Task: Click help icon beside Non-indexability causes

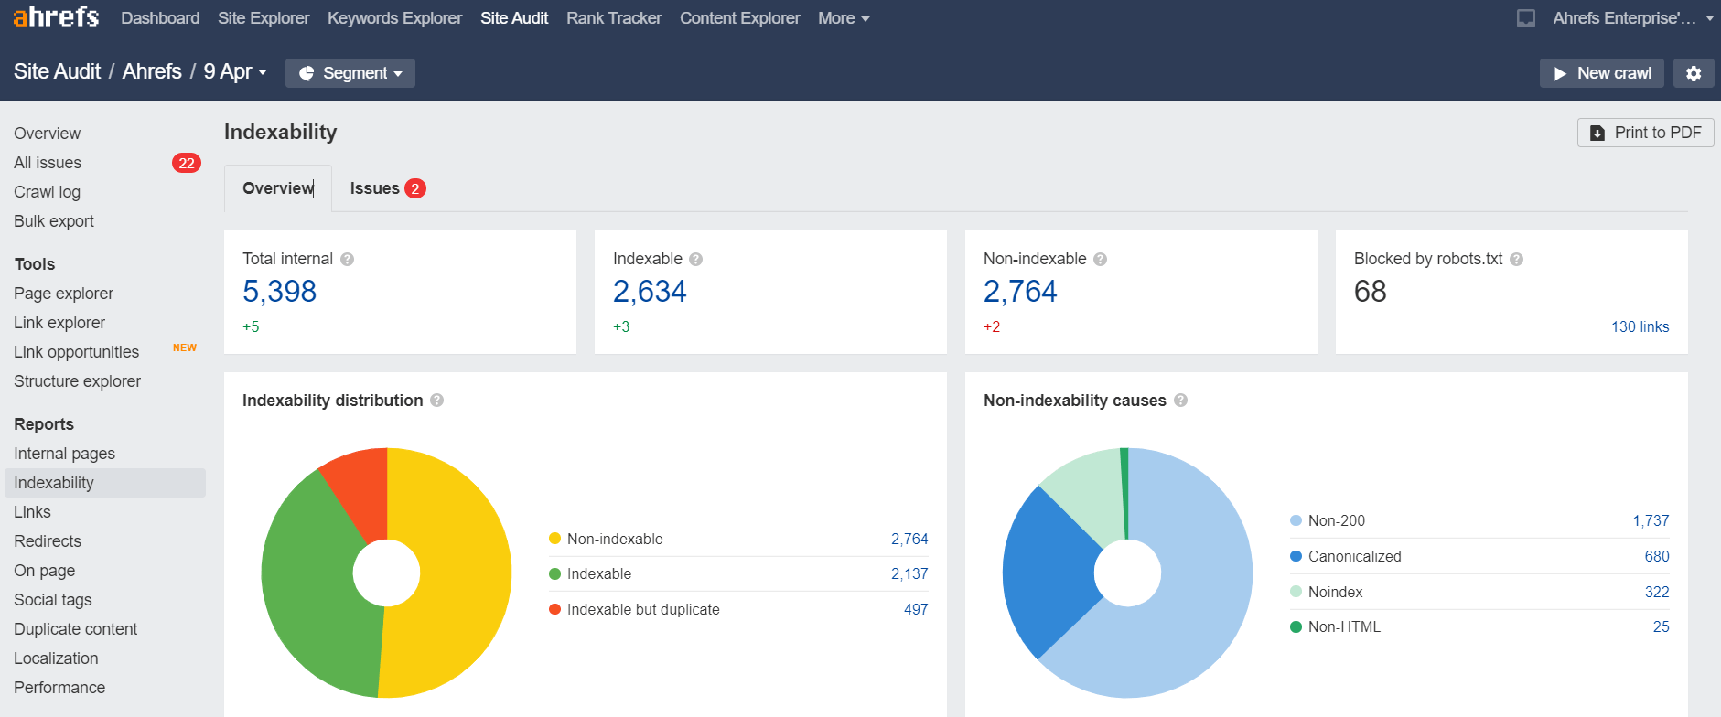Action: [1181, 401]
